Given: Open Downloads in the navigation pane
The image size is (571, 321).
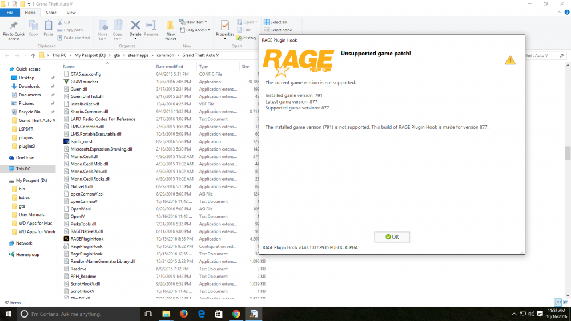Looking at the screenshot, I should (29, 86).
